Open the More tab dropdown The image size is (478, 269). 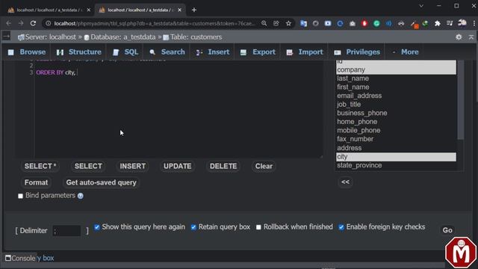[405, 52]
